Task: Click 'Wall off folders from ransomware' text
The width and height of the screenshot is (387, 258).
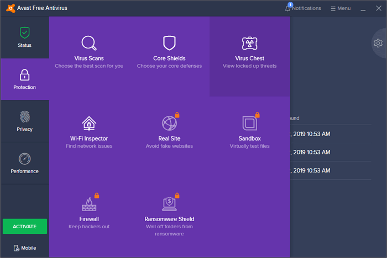Action: point(169,230)
